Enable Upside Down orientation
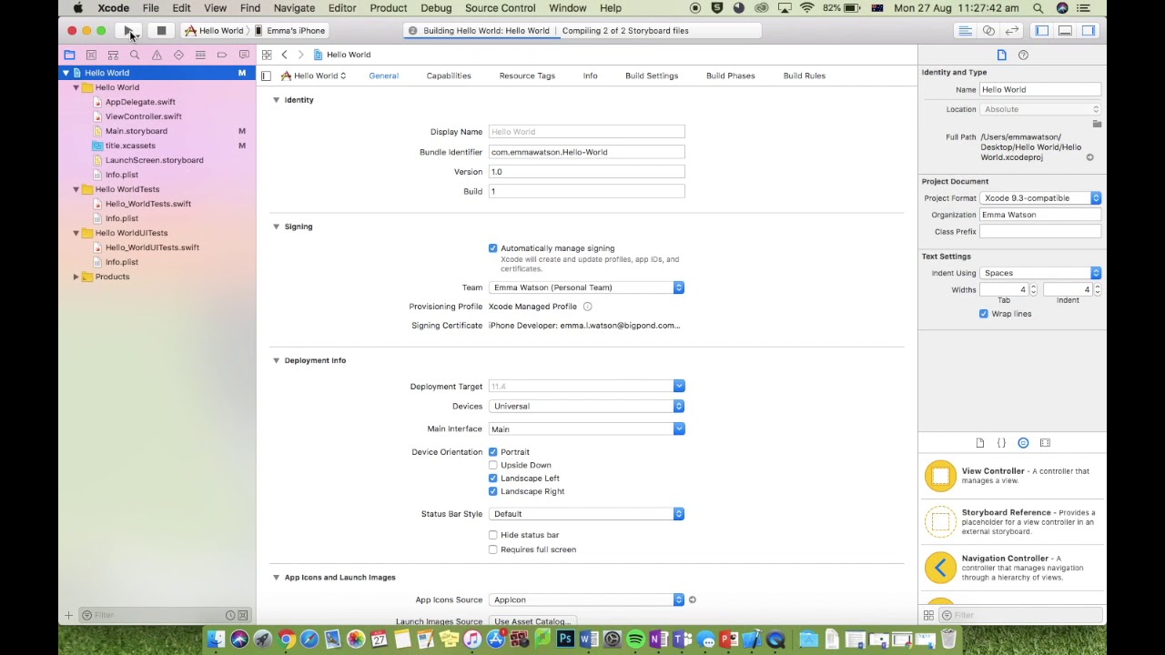Image resolution: width=1165 pixels, height=655 pixels. tap(493, 465)
